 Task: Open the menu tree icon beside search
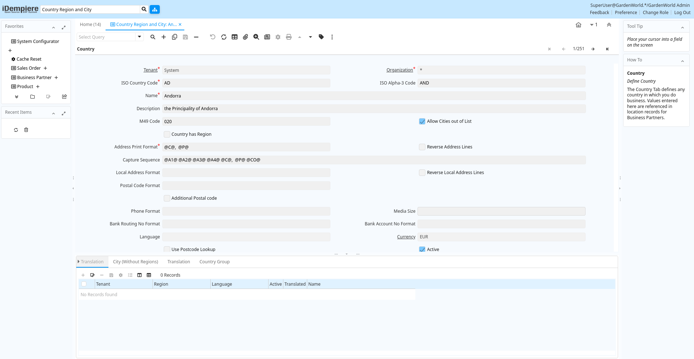tap(155, 9)
